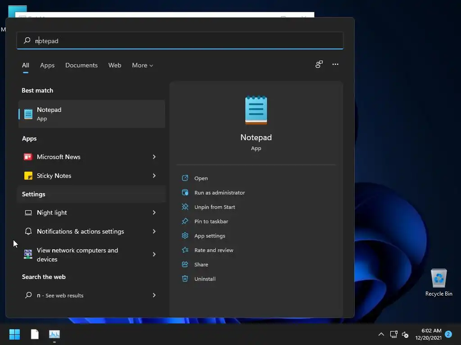
Task: Open the three-dot options menu
Action: coord(335,64)
